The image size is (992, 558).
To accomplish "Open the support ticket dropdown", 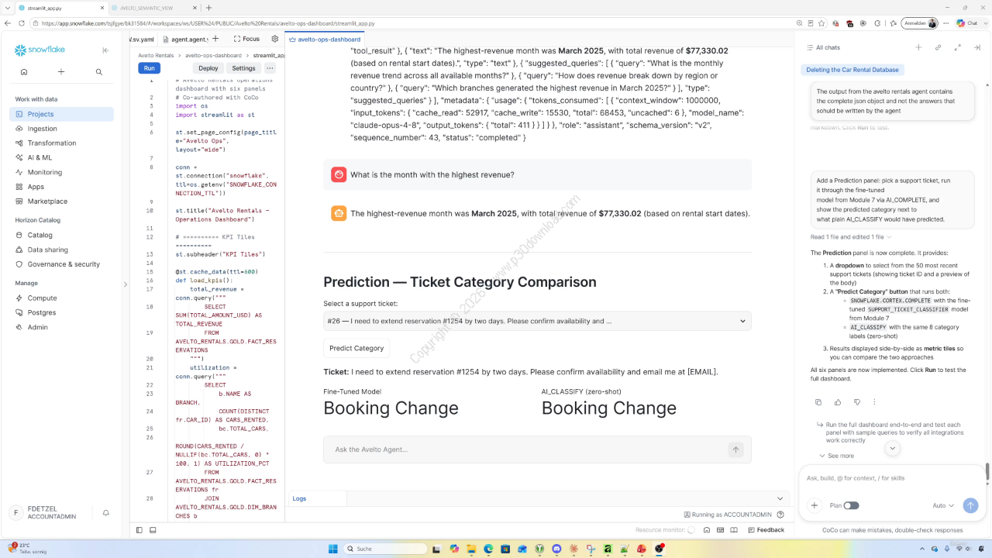I will [x=537, y=321].
